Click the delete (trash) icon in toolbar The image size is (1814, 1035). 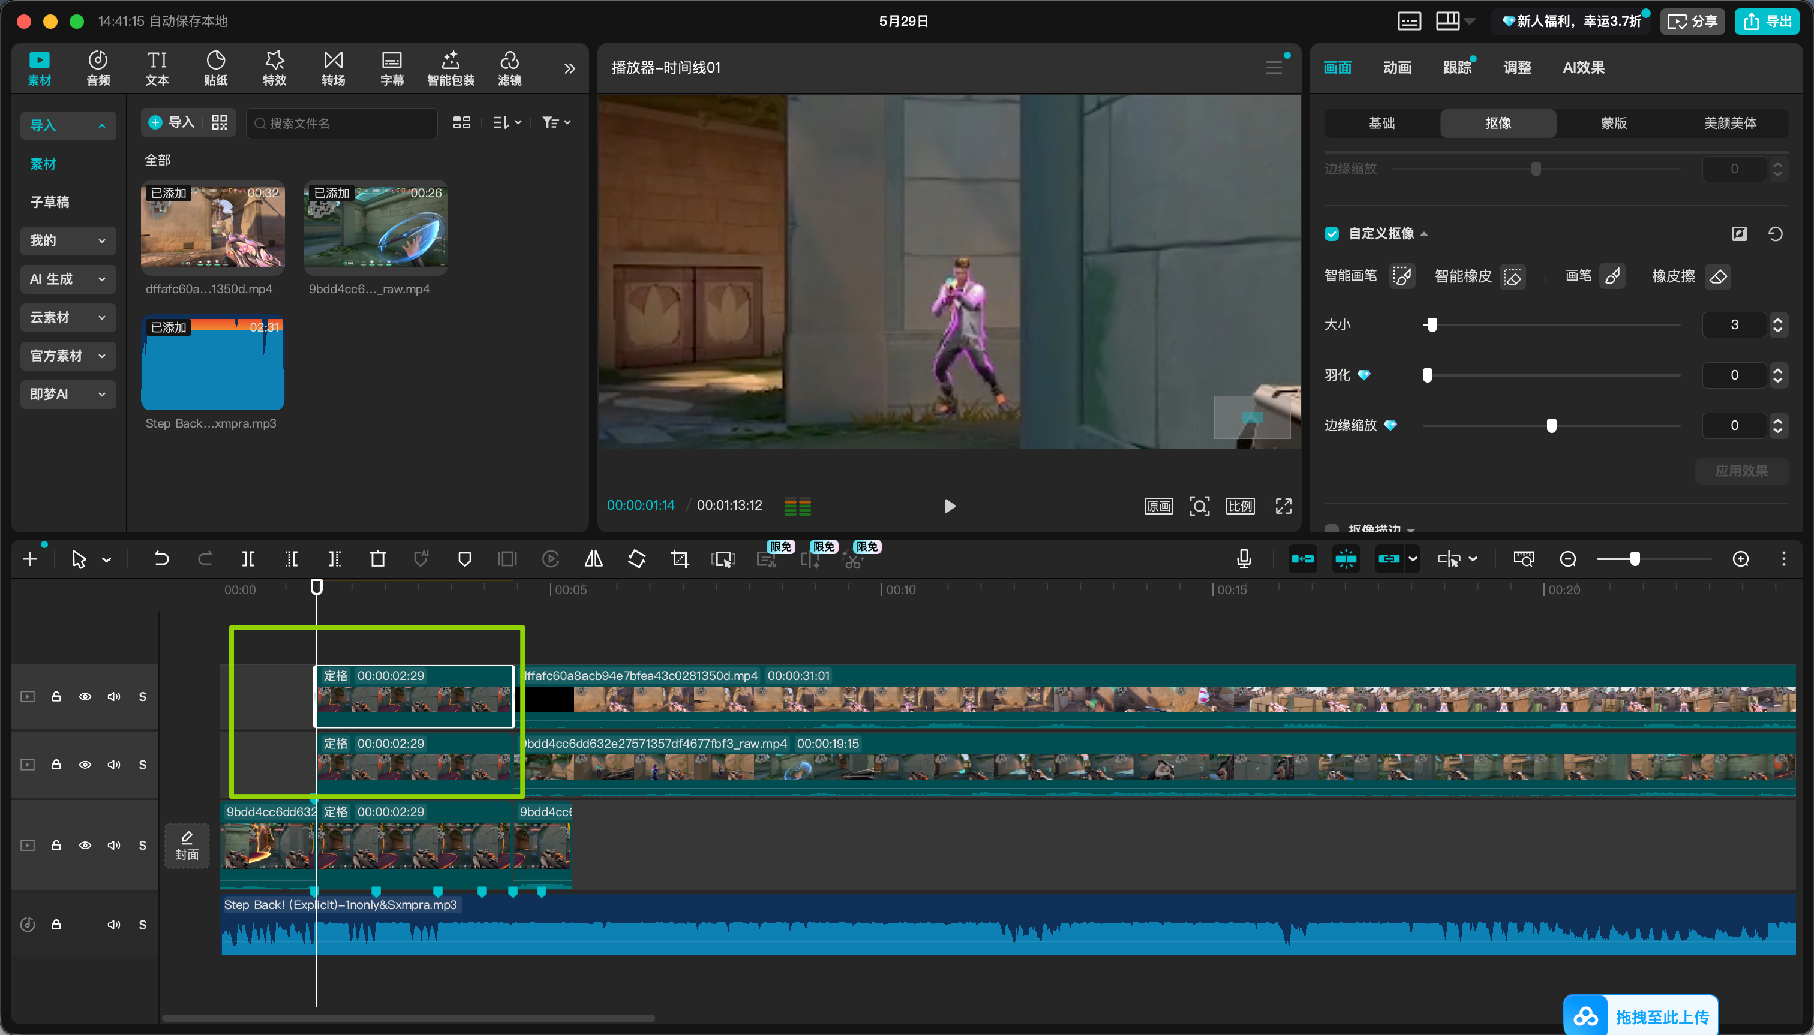(377, 559)
